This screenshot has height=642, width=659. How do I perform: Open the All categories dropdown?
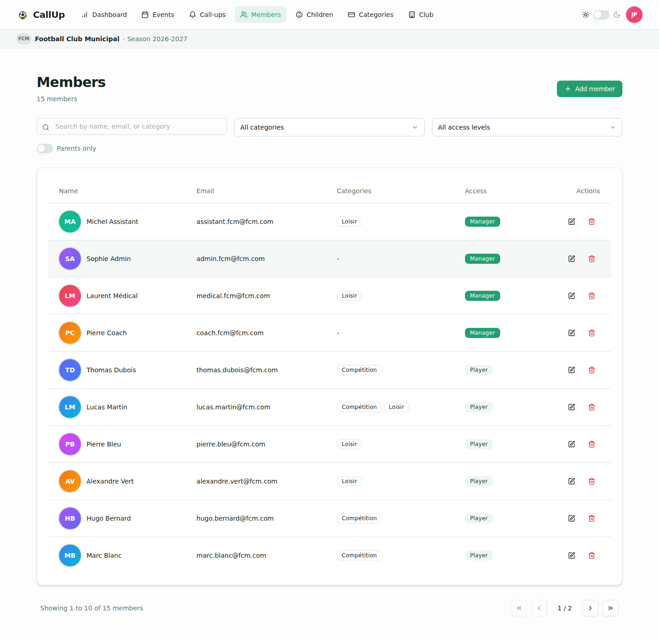click(x=329, y=127)
